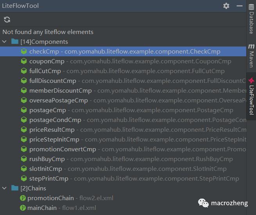Click the mainChain chain icon

23,208
